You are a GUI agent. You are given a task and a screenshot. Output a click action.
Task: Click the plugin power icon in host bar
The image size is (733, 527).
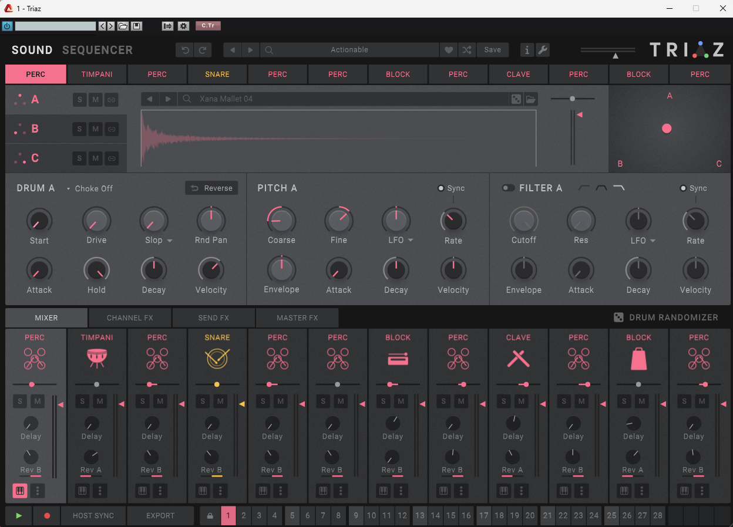pyautogui.click(x=7, y=26)
